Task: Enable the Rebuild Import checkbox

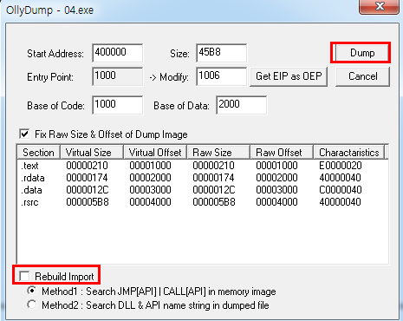Action: [x=24, y=276]
